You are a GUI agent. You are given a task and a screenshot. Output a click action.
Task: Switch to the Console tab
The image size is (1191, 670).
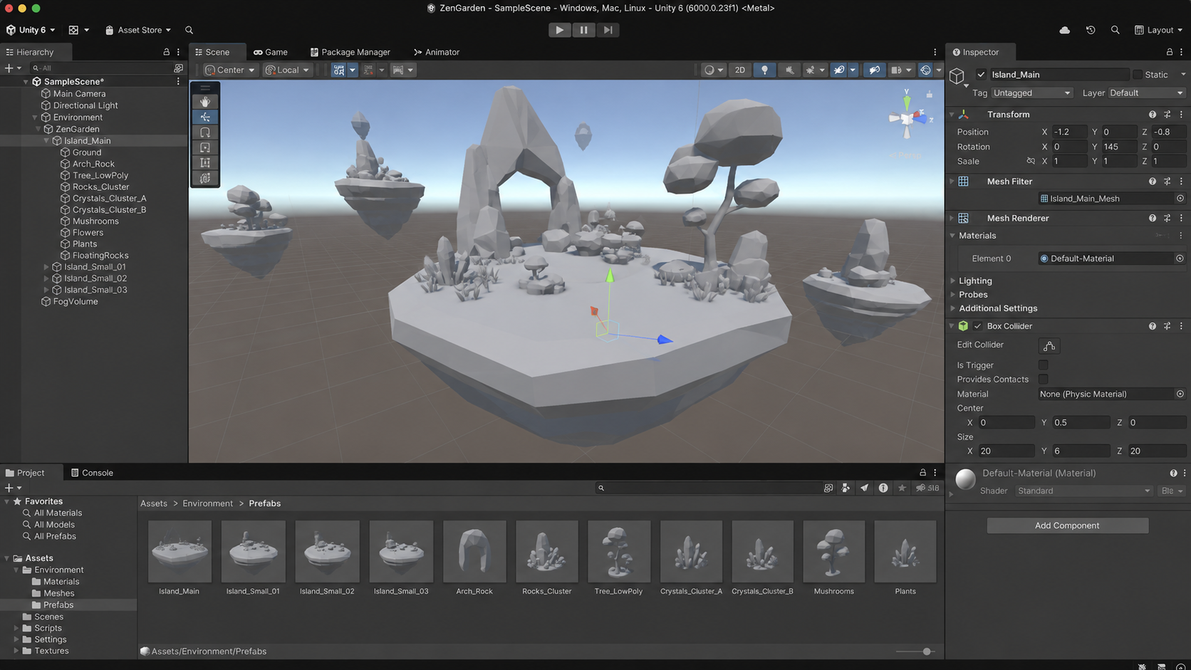(x=92, y=473)
